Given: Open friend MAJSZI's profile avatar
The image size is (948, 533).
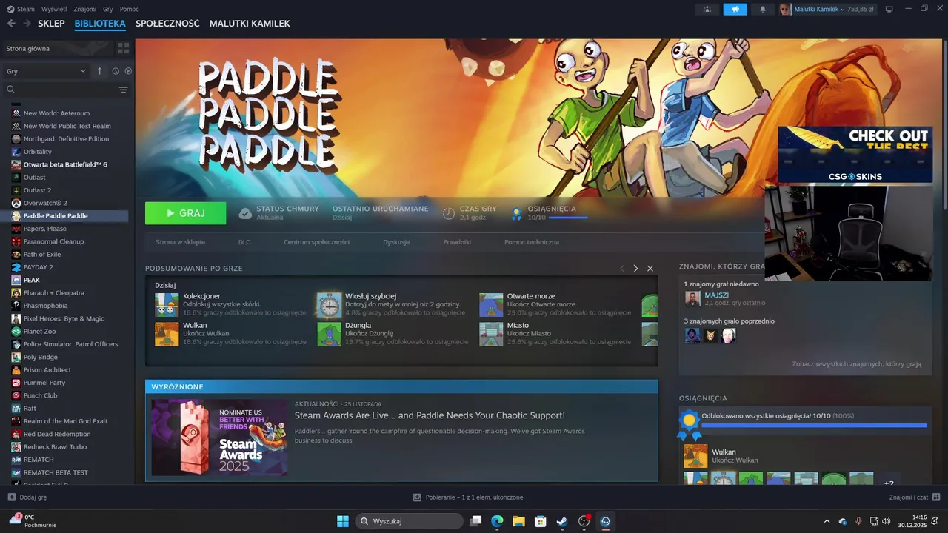Looking at the screenshot, I should point(692,298).
